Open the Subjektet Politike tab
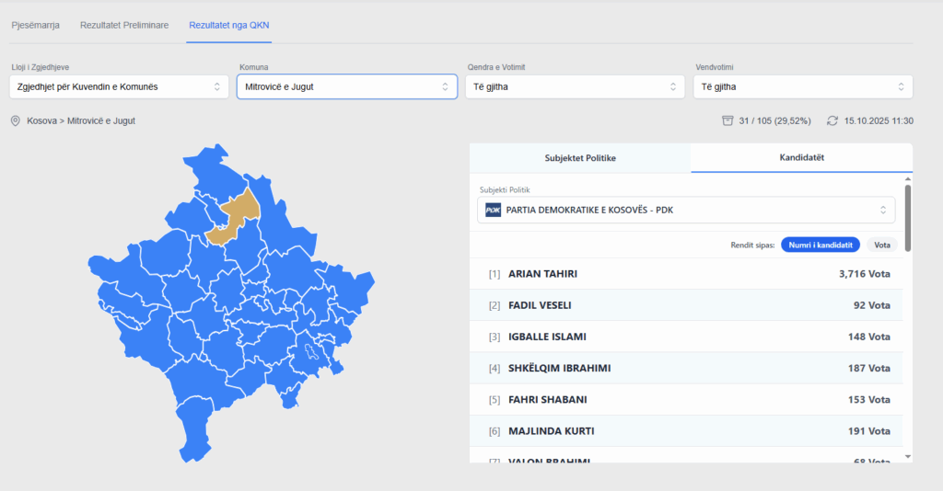 580,158
